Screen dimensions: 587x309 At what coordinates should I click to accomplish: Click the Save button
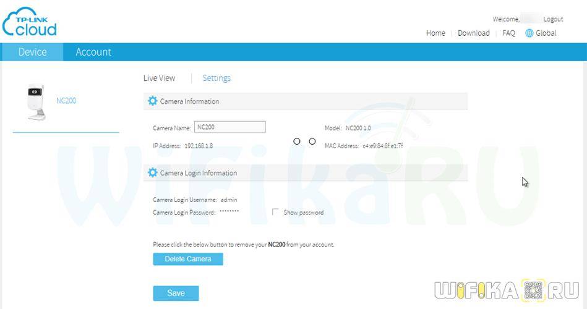click(x=176, y=294)
